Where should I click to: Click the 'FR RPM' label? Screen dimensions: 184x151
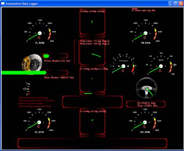(x=146, y=43)
